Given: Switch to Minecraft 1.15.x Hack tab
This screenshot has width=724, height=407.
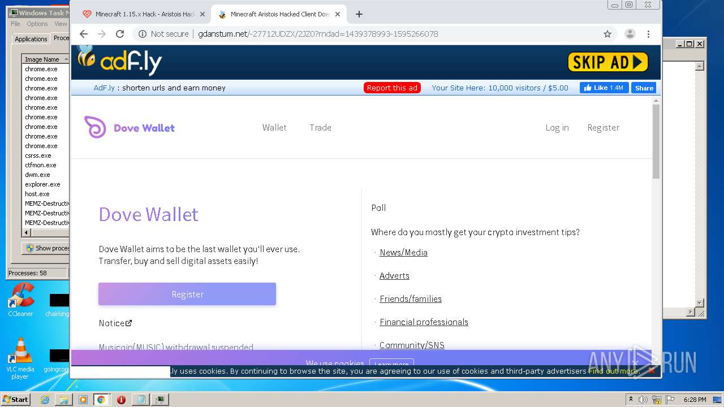Looking at the screenshot, I should click(144, 14).
